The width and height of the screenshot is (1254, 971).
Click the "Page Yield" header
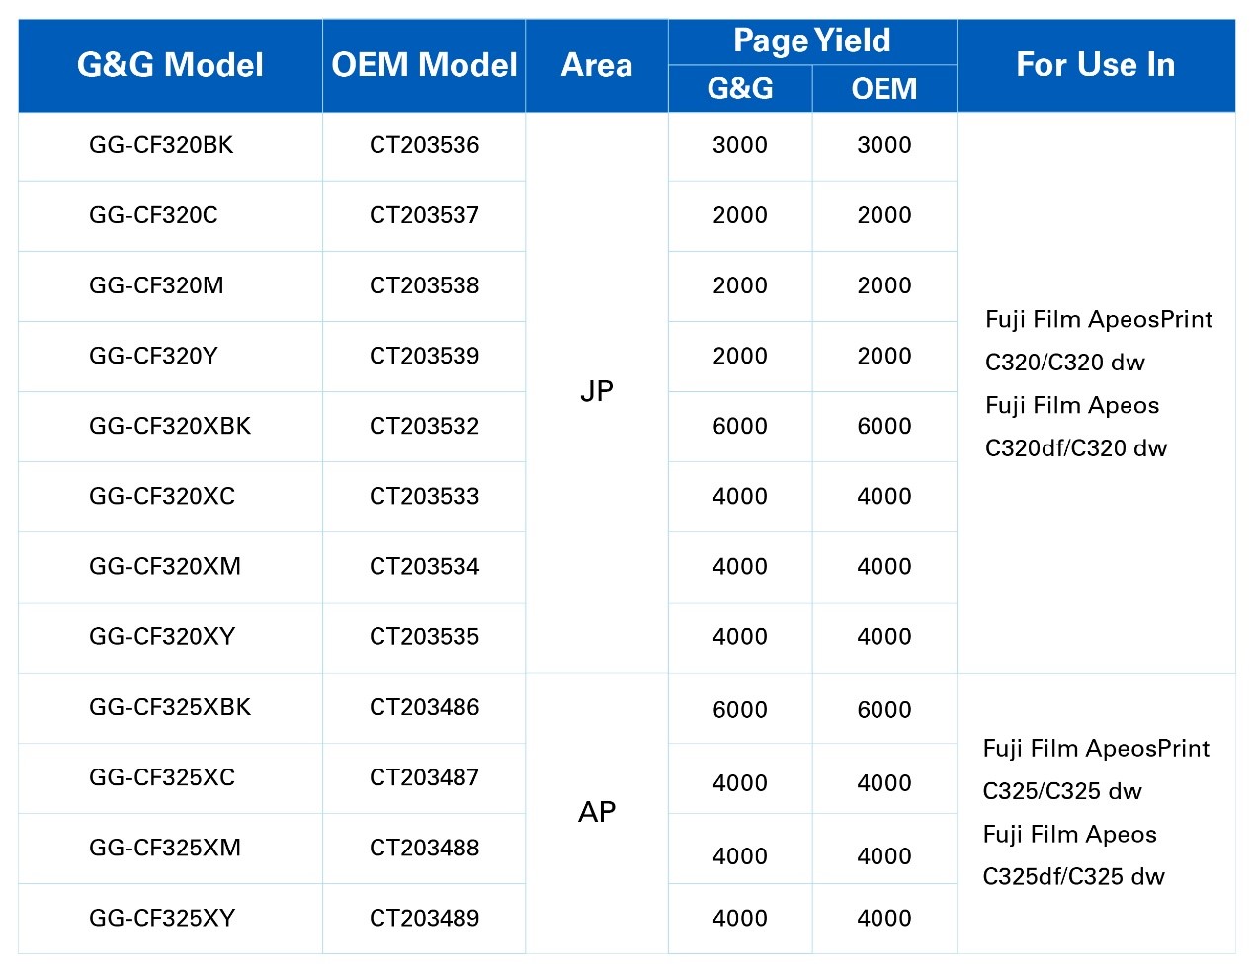tap(812, 41)
